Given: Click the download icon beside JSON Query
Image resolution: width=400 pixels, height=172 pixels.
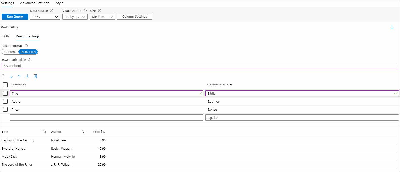Looking at the screenshot, I should [x=392, y=27].
